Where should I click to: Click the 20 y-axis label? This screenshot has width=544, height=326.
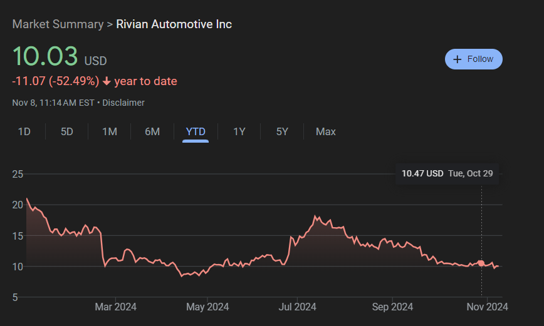point(18,205)
